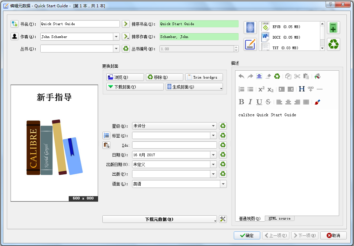354x246 pixels.
Task: Open the tag editor icon
Action: tap(106, 135)
